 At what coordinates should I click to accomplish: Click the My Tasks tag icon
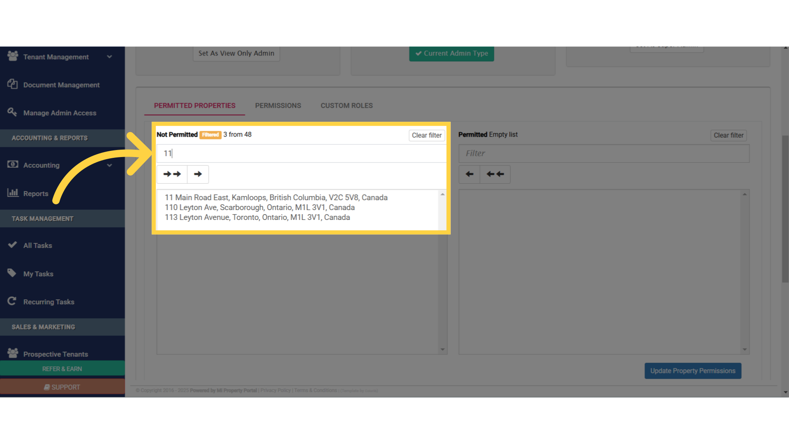12,273
